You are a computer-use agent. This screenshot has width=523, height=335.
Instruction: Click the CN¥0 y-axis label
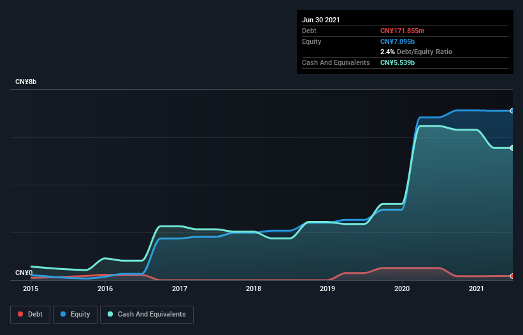[x=24, y=273]
